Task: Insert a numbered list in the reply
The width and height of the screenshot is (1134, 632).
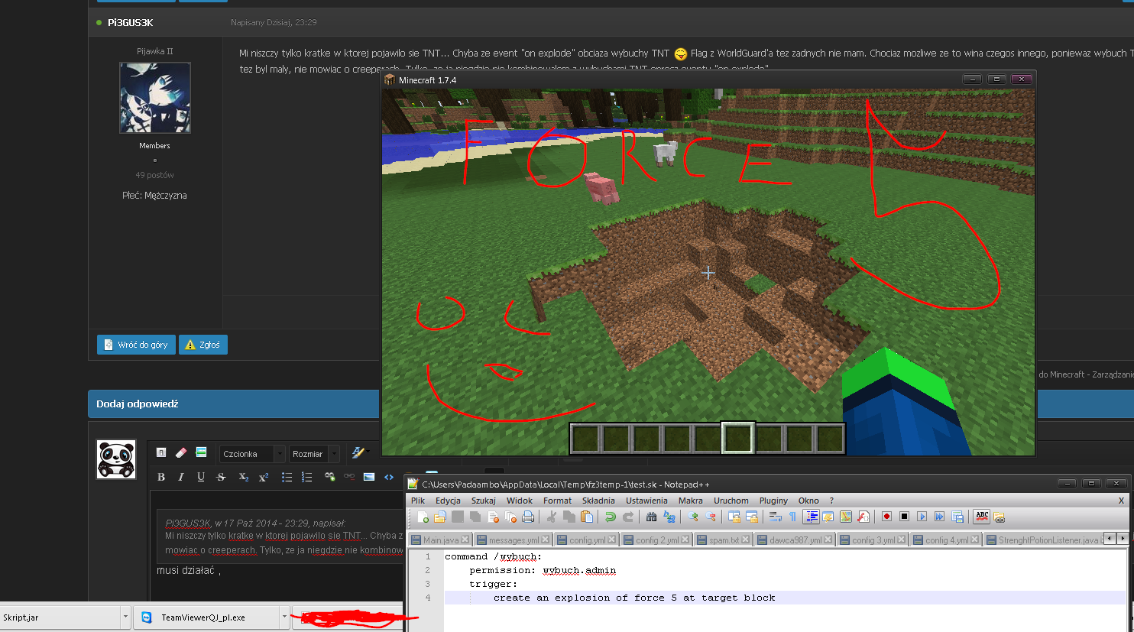Action: [306, 477]
